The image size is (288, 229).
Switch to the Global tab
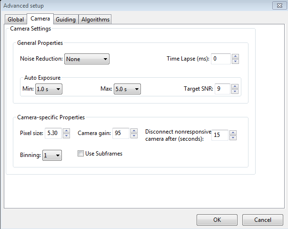point(16,20)
